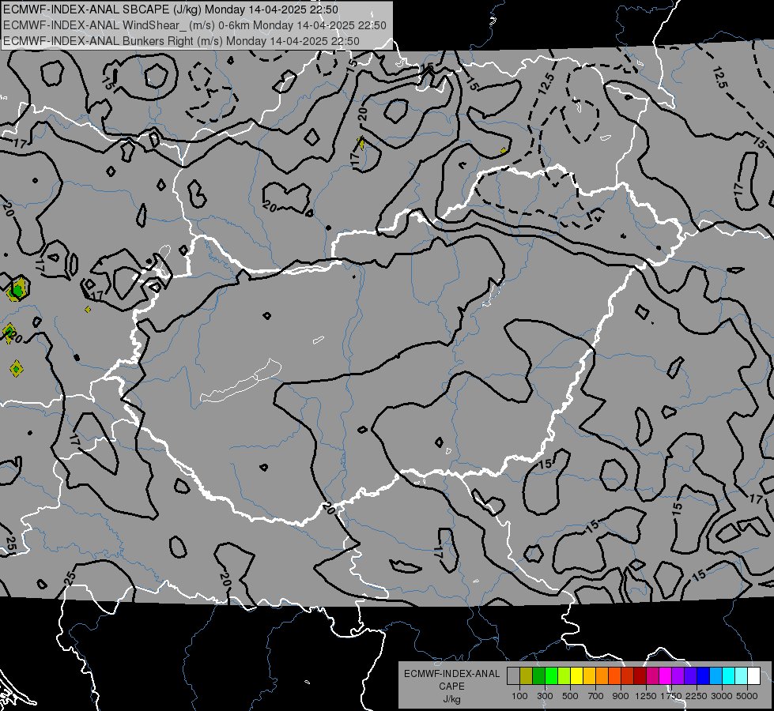This screenshot has width=774, height=711.
Task: Click the gray swatch in CAPE legend
Action: (513, 675)
